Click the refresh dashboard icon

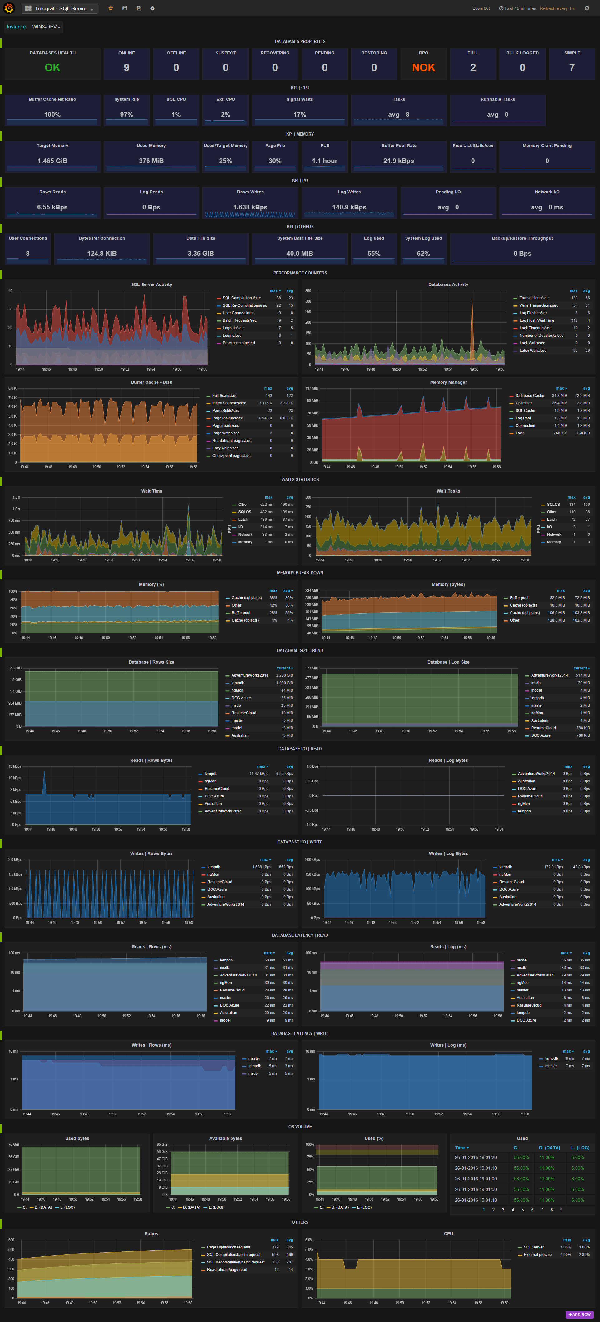point(587,8)
